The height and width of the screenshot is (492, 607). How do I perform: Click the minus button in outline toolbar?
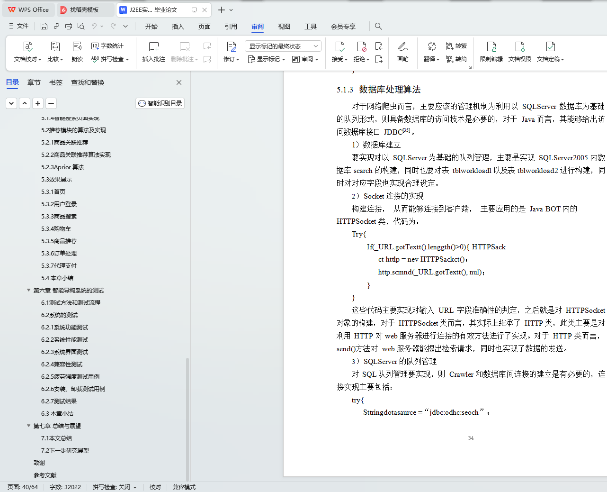[x=51, y=103]
